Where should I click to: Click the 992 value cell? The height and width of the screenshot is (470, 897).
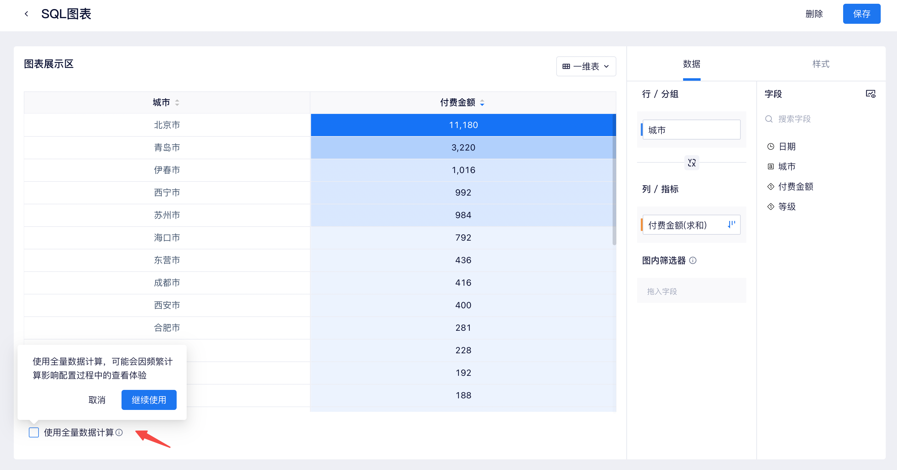[463, 192]
